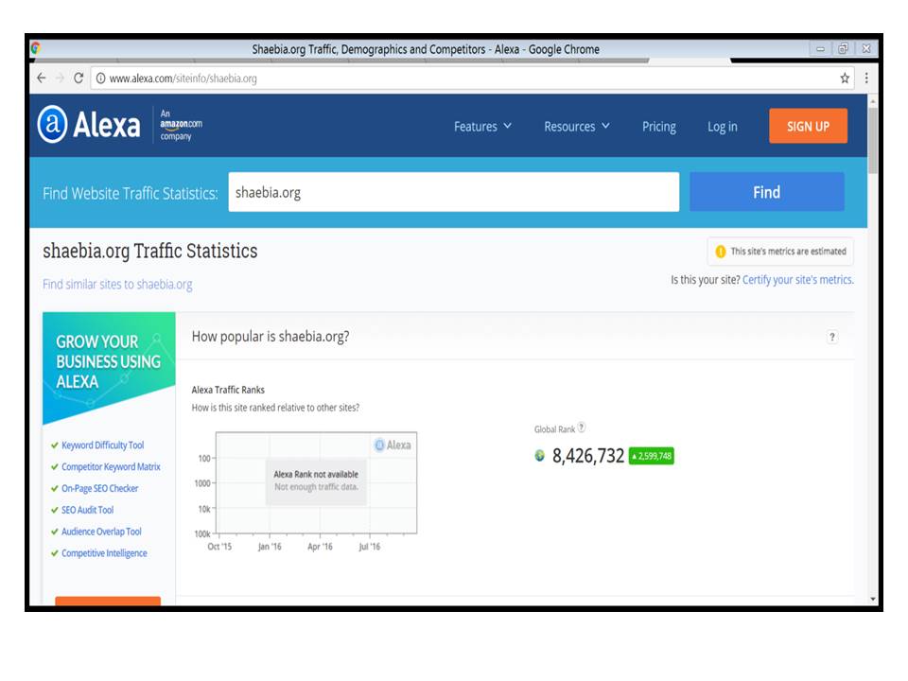Screen dimensions: 908x681
Task: Click the This site's metrics are estimated notice
Action: point(780,252)
